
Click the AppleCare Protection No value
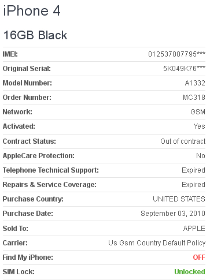(201, 156)
